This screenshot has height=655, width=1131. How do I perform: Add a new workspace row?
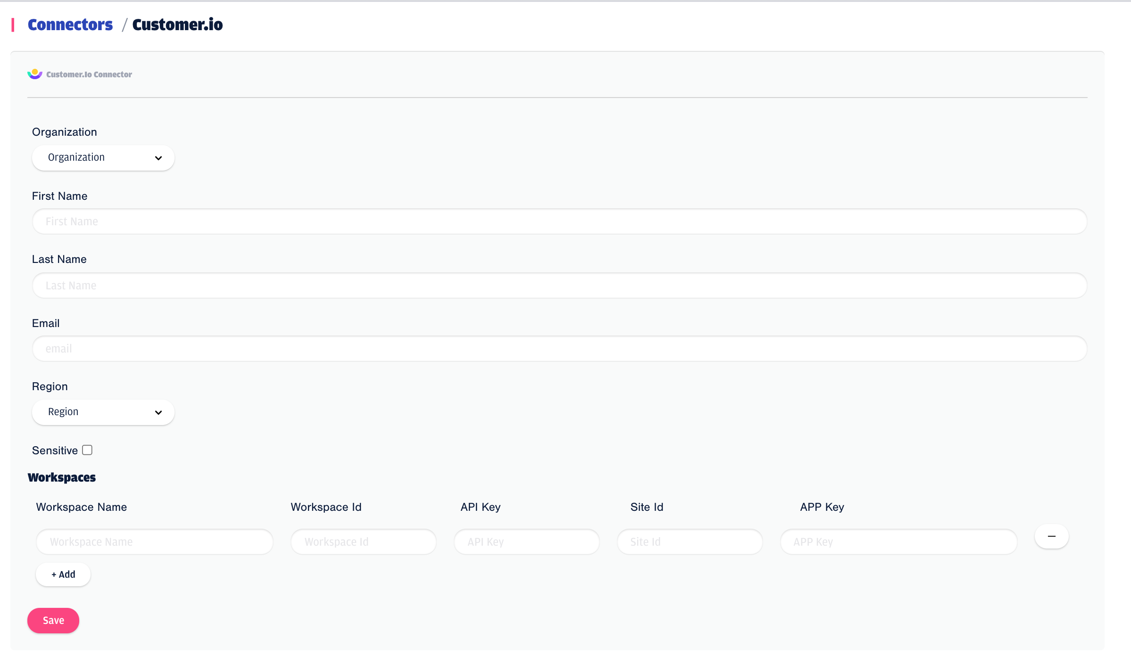(63, 574)
